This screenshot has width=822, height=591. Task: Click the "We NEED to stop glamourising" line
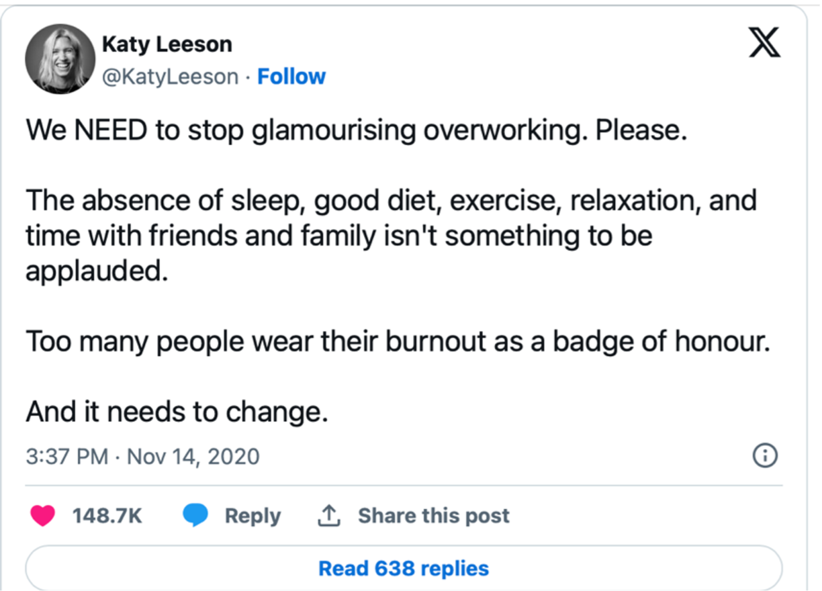(356, 131)
